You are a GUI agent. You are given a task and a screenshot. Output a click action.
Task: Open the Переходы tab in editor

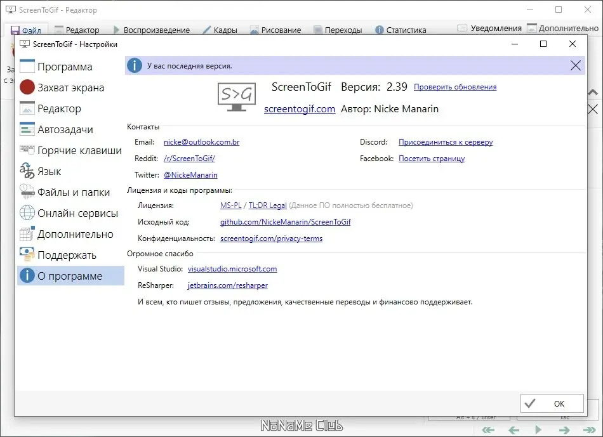click(x=338, y=30)
